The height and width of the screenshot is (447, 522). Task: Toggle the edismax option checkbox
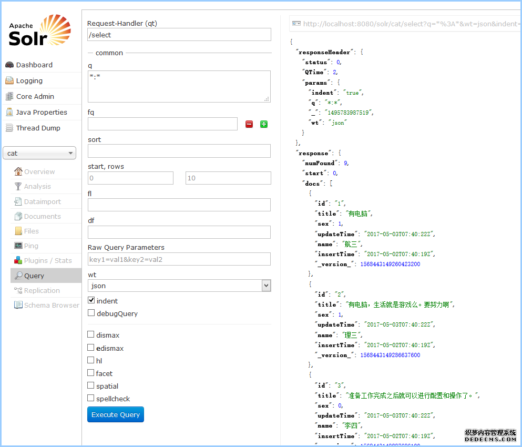[91, 348]
